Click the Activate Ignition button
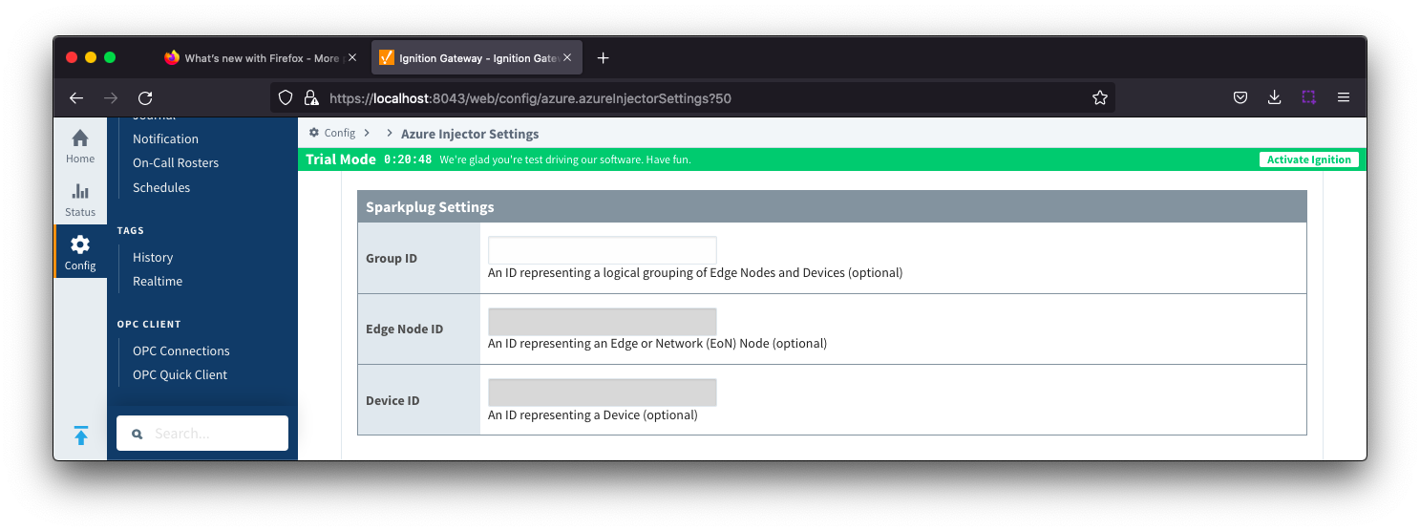1420x531 pixels. click(x=1308, y=159)
